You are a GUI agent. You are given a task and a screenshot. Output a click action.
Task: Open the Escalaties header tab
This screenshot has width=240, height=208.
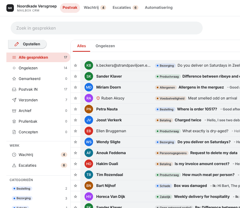click(126, 8)
